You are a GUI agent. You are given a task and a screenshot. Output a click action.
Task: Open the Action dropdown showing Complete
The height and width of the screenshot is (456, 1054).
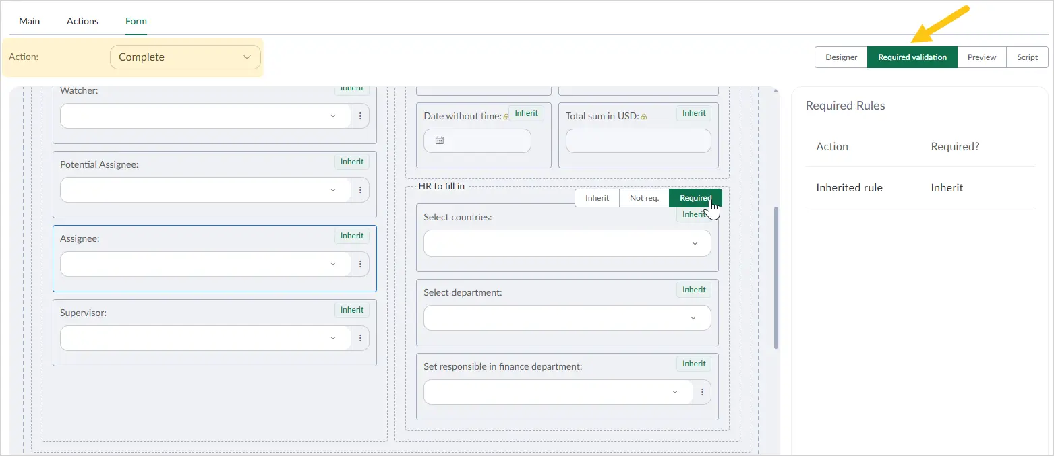coord(185,57)
